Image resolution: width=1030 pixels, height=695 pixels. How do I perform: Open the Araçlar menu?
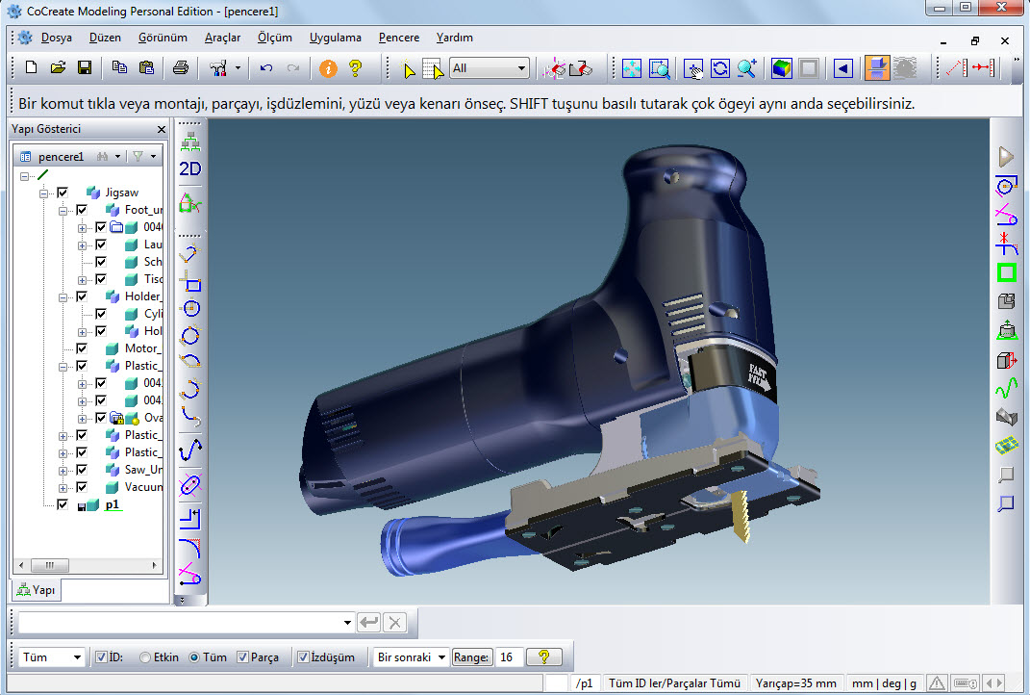tap(223, 38)
